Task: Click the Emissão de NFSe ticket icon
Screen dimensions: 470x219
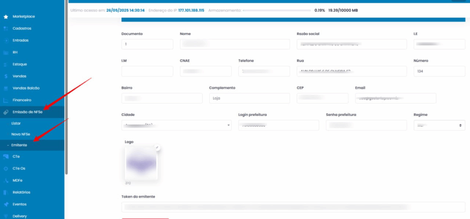Action: [x=6, y=112]
